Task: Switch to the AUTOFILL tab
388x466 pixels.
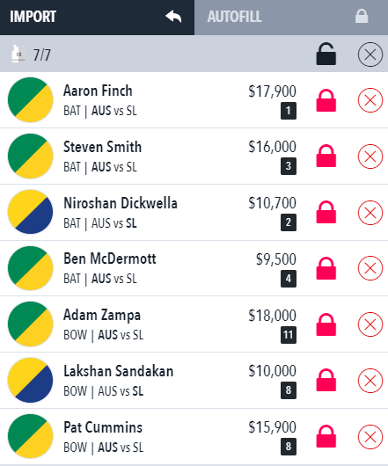Action: pyautogui.click(x=291, y=18)
